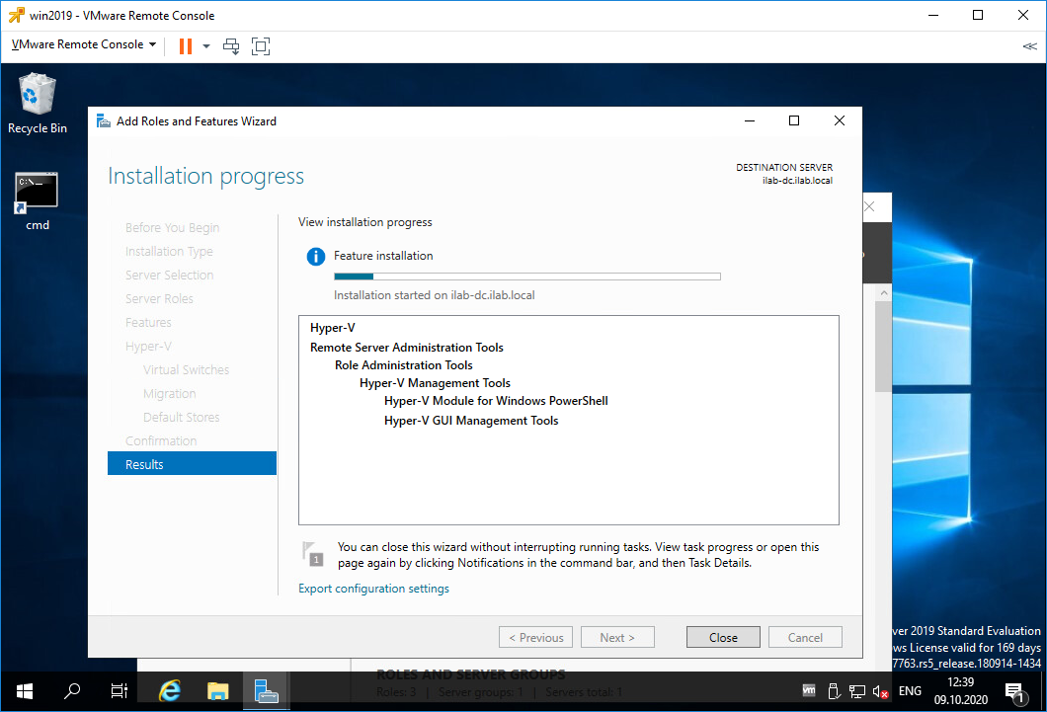The image size is (1047, 712).
Task: Select Default Stores step
Action: pyautogui.click(x=181, y=417)
